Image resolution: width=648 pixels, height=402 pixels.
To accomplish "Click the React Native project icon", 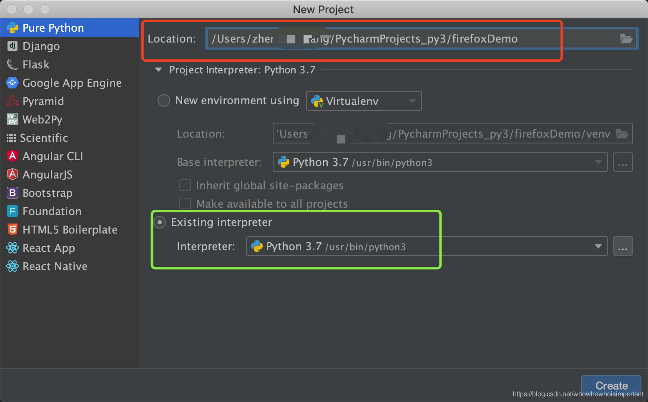I will tap(12, 266).
